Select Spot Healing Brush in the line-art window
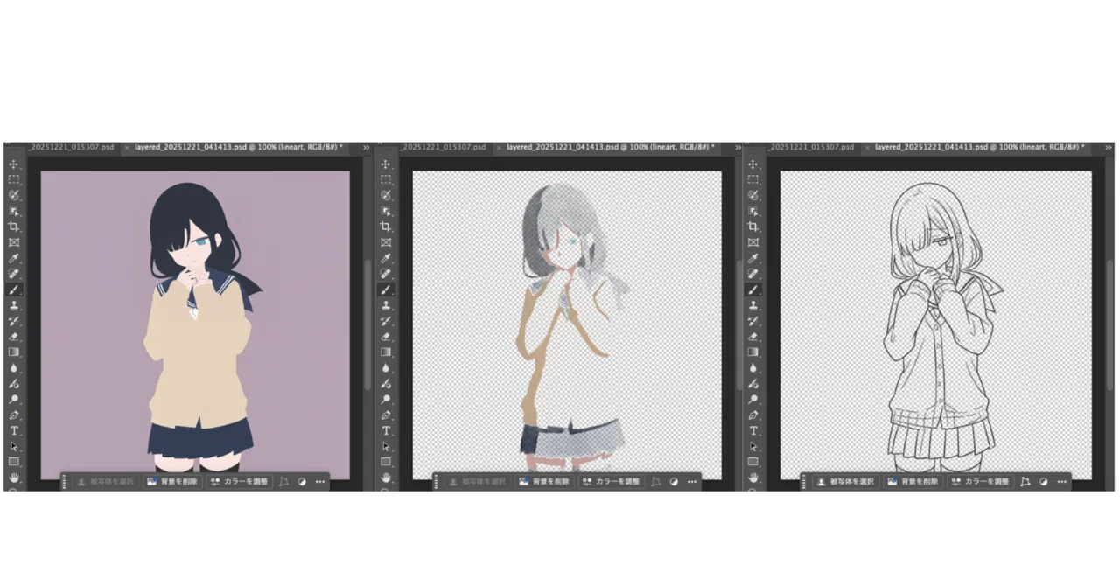 752,274
